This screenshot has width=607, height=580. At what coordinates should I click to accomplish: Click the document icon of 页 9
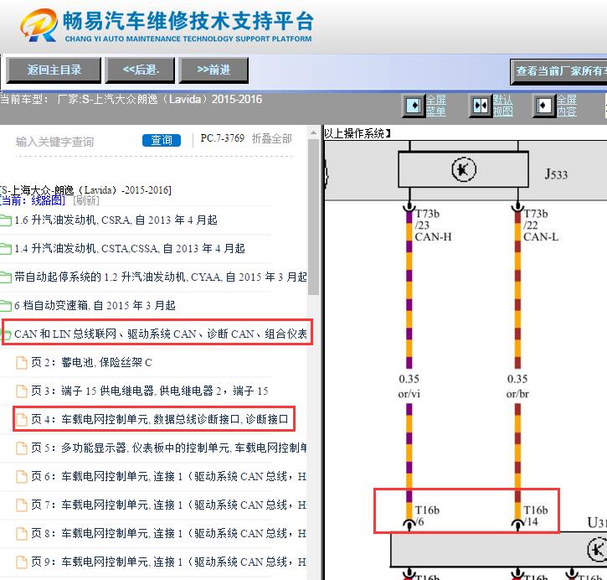tap(21, 562)
